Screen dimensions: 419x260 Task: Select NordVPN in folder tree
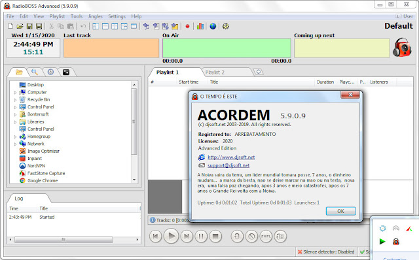[37, 166]
